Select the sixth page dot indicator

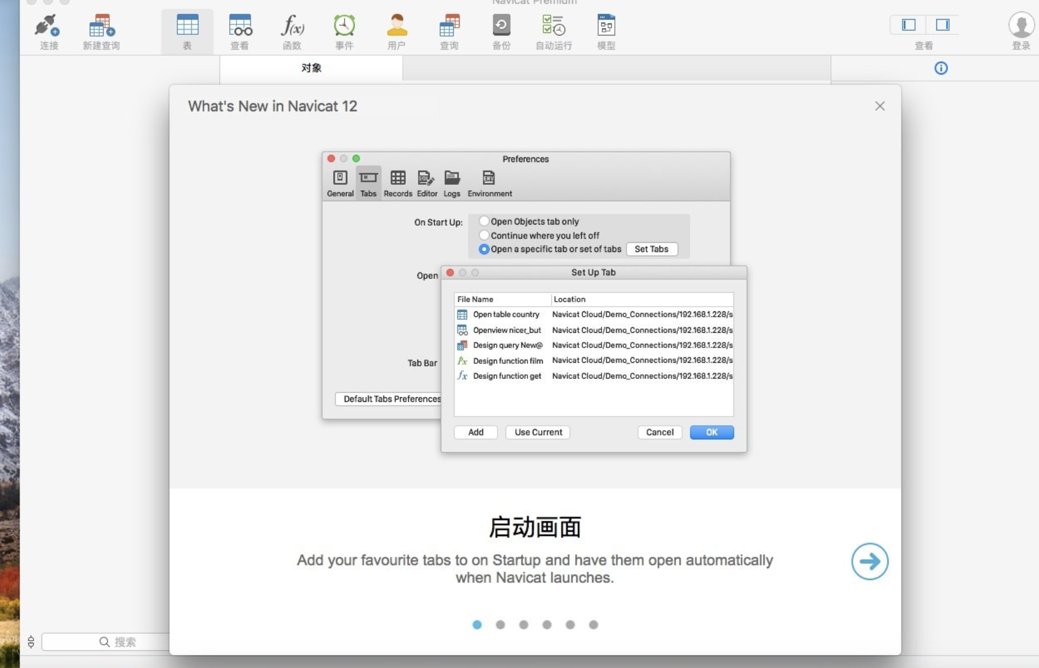tap(593, 625)
